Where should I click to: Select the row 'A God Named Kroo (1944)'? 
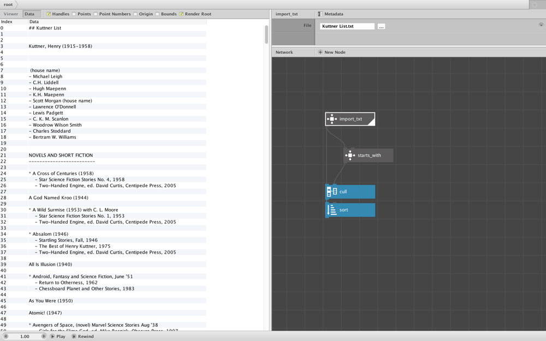point(103,198)
